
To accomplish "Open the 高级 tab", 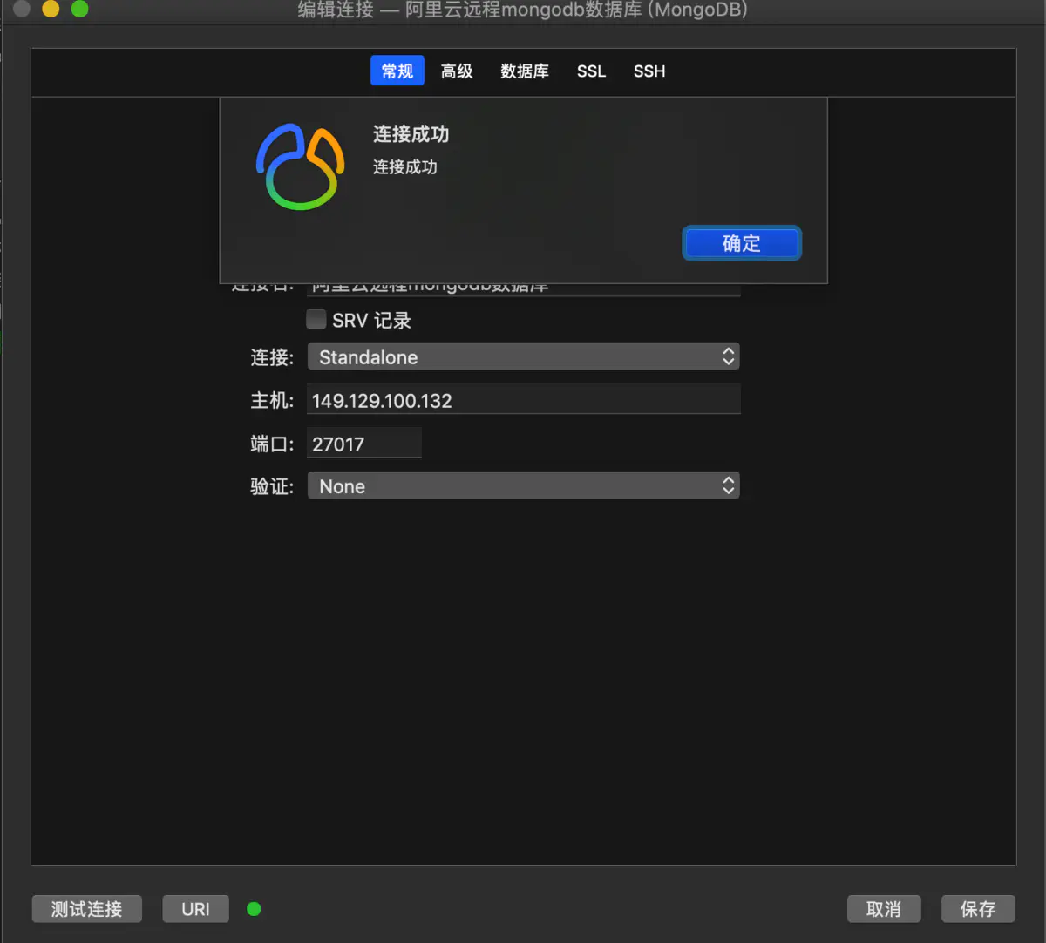I will 457,71.
